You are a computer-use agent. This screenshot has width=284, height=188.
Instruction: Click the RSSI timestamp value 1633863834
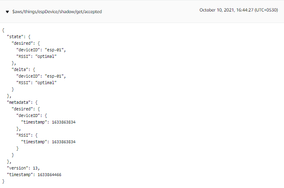click(64, 142)
